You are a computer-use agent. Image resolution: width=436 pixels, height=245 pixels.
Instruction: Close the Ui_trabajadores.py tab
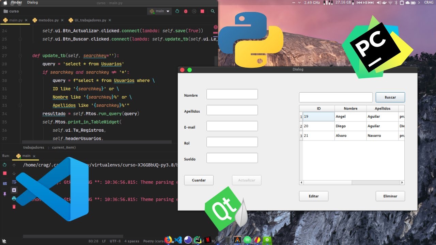point(110,20)
